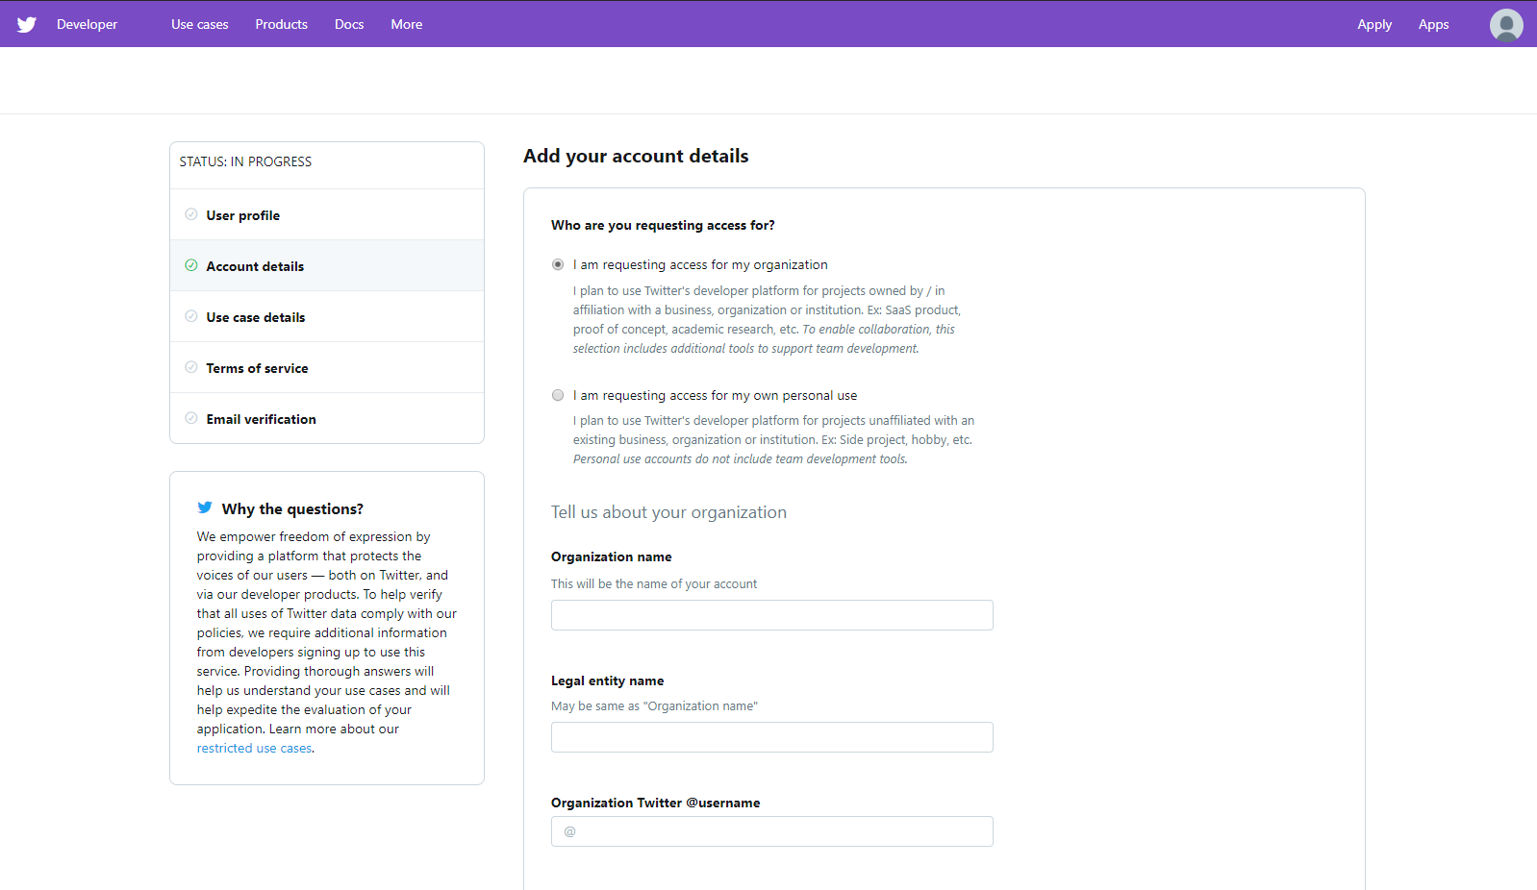Click the 'Tell us about your organization' heading
The height and width of the screenshot is (890, 1537).
click(x=668, y=512)
